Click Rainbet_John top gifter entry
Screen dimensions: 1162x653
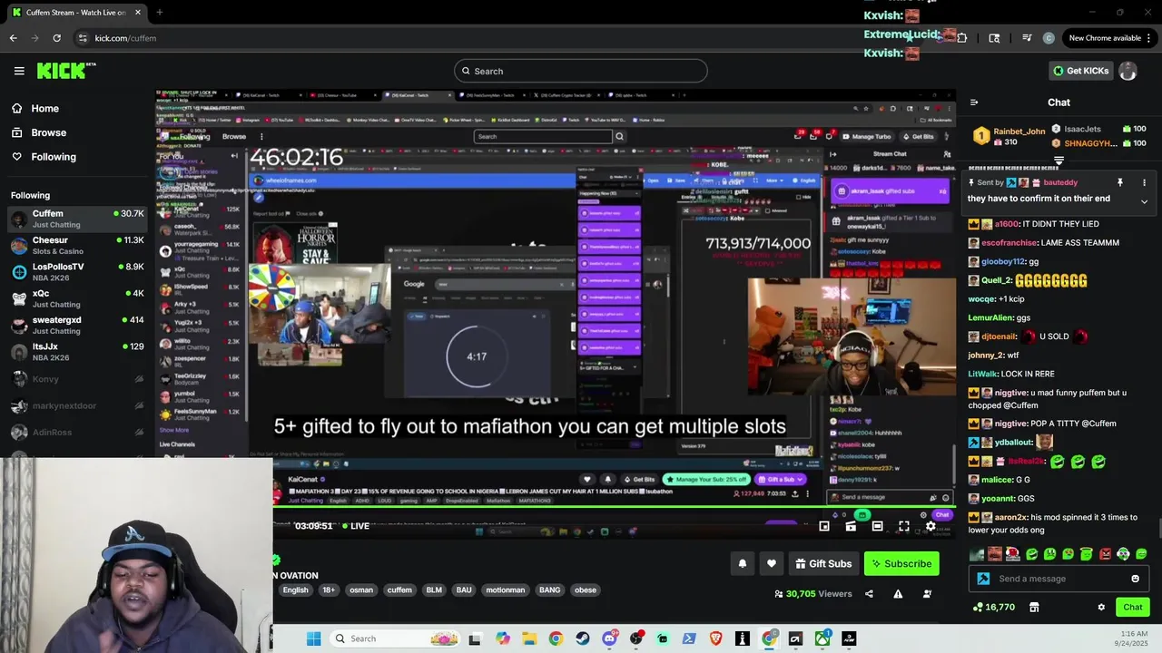(x=1008, y=137)
